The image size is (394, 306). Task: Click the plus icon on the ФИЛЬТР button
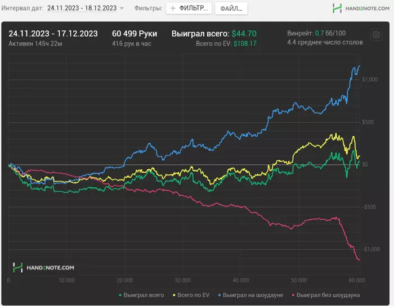[173, 9]
